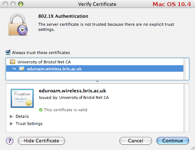195x150 pixels.
Task: Click the Verify Certificate window title
Action: tap(97, 4)
